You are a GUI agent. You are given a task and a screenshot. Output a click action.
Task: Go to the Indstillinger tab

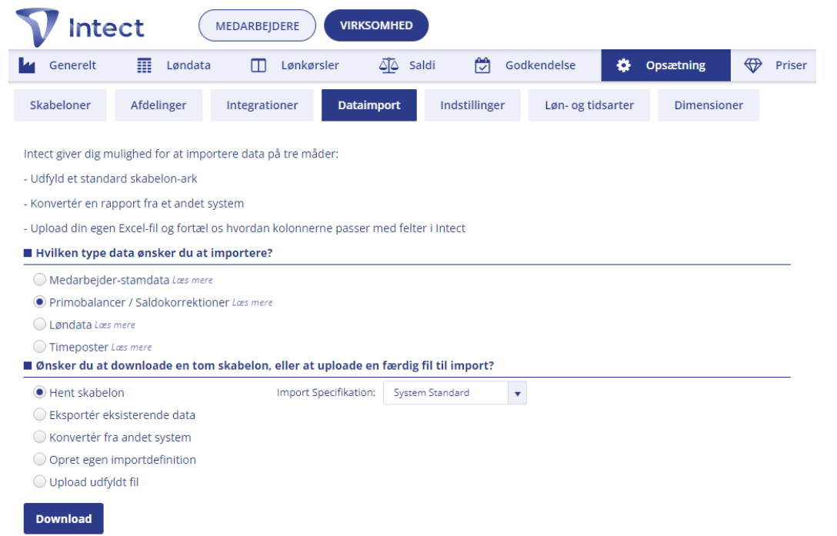[472, 105]
